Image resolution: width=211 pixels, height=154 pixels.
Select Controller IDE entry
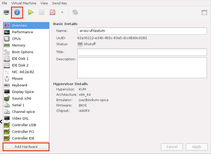pyautogui.click(x=26, y=138)
